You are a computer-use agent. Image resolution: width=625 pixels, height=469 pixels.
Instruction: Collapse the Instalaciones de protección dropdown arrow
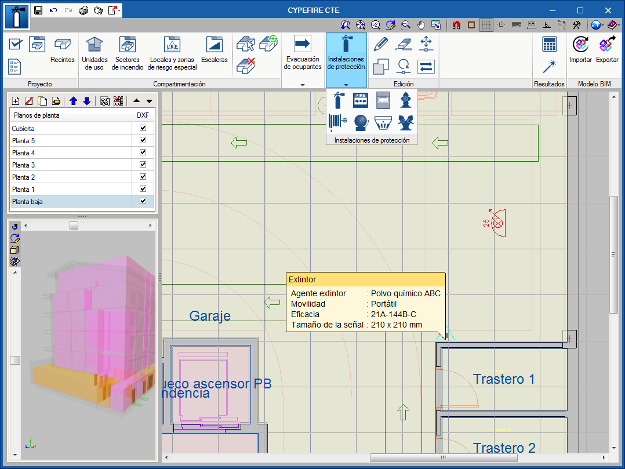click(346, 85)
